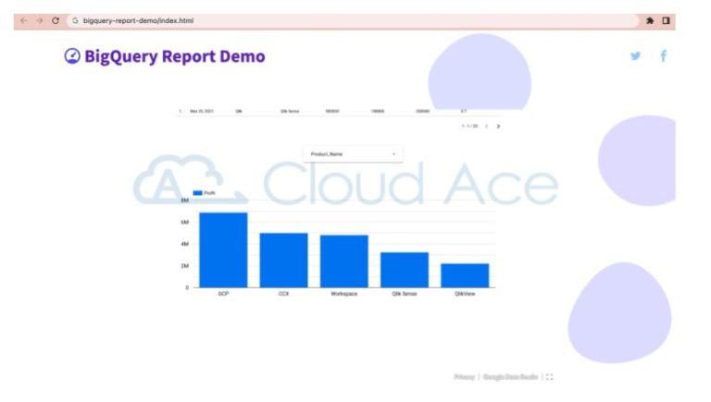Screen dimensions: 711x402
Task: Select the GCP bar in the chart
Action: (223, 250)
